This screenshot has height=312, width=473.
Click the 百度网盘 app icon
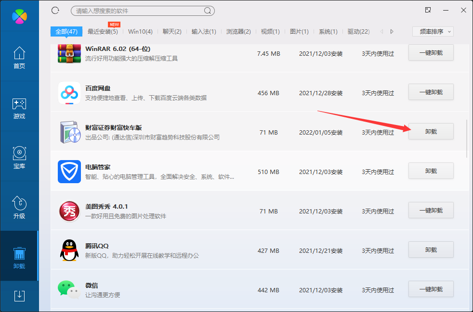[69, 93]
